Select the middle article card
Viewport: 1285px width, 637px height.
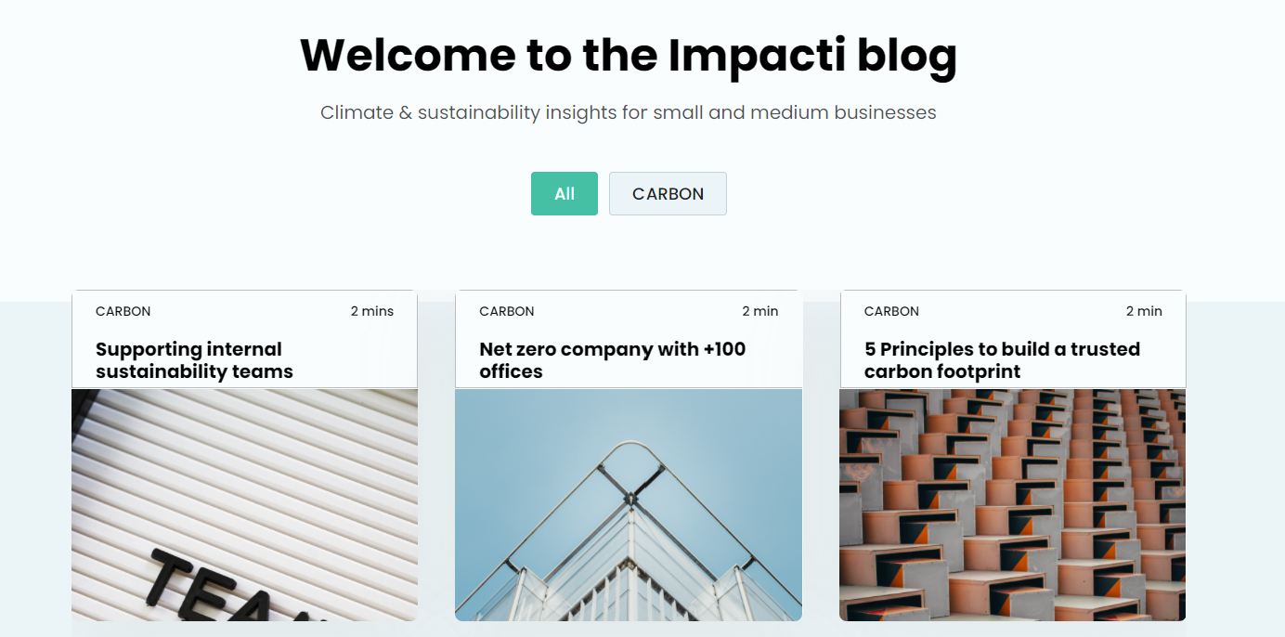629,455
